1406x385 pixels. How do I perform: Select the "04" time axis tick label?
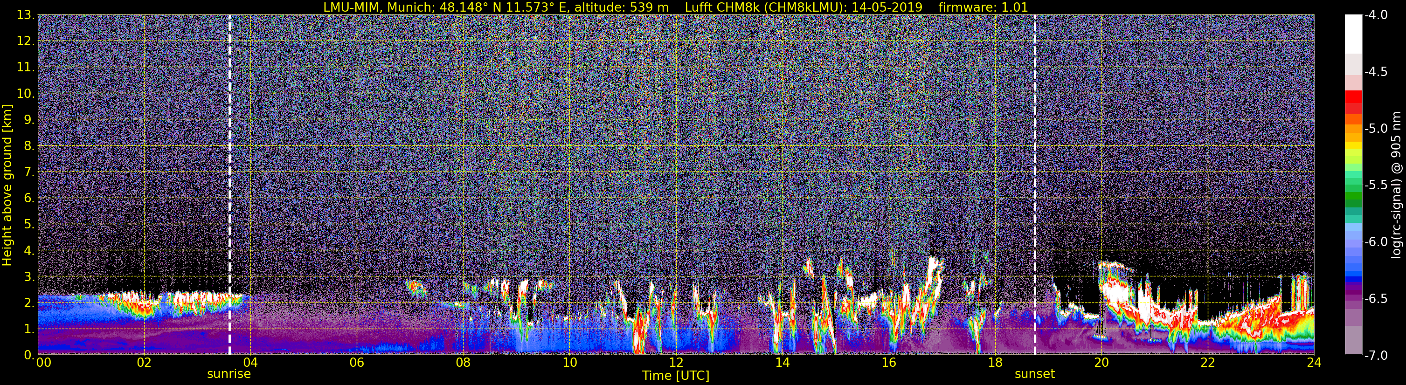click(x=250, y=363)
